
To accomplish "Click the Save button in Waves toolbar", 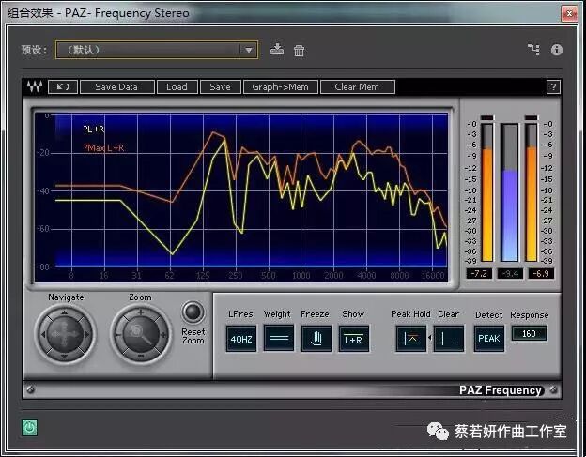I will (x=220, y=86).
